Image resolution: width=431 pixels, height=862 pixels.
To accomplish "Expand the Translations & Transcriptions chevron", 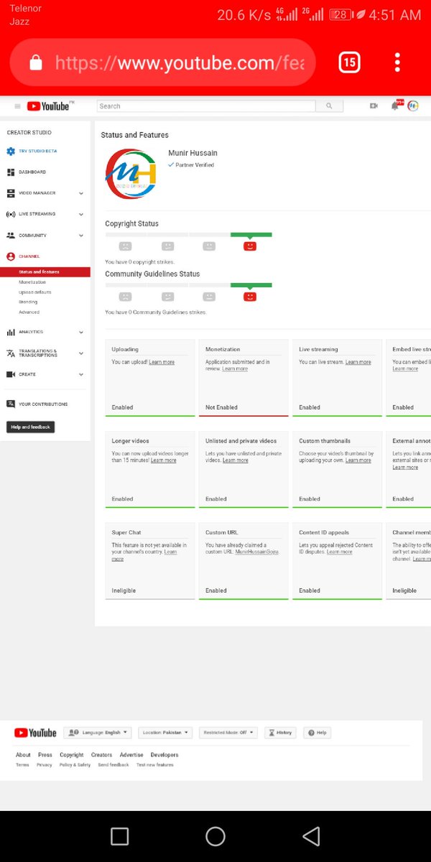I will point(81,353).
